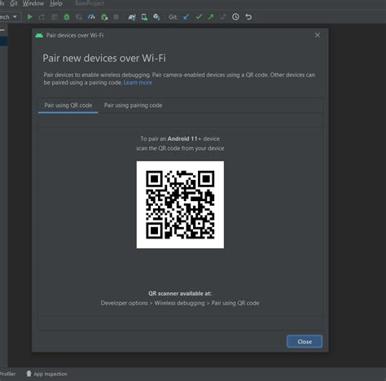Click the Apply Changes and Restart Activity icon
Screen dimensions: 386x381
coord(42,17)
